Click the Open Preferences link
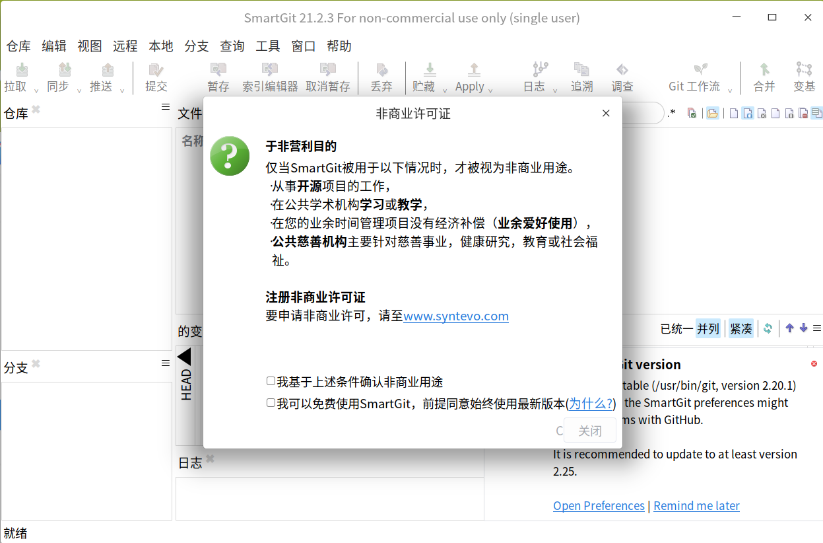The height and width of the screenshot is (543, 823). tap(599, 505)
